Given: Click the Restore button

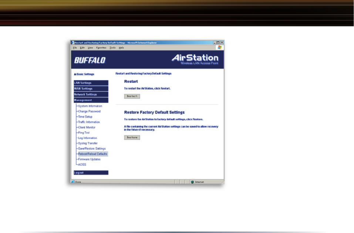Looking at the screenshot, I should click(x=132, y=137).
